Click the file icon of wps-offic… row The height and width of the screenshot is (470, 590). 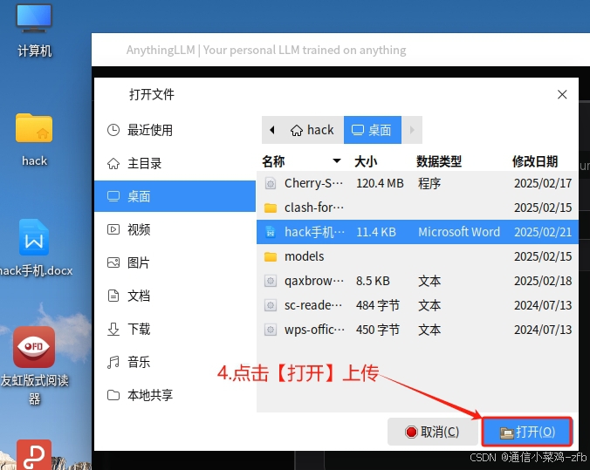pyautogui.click(x=271, y=330)
